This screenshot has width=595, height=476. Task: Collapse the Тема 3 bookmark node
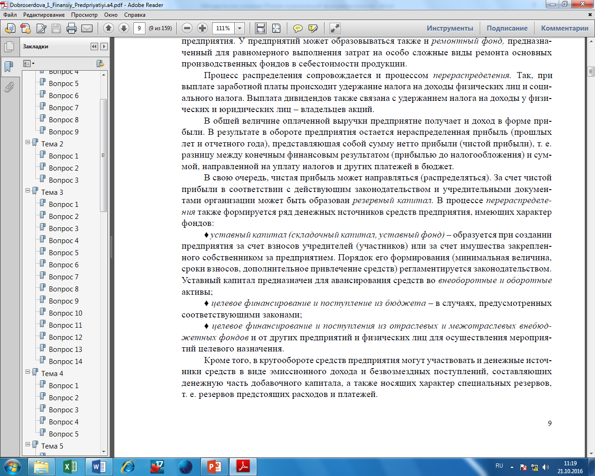pos(28,191)
